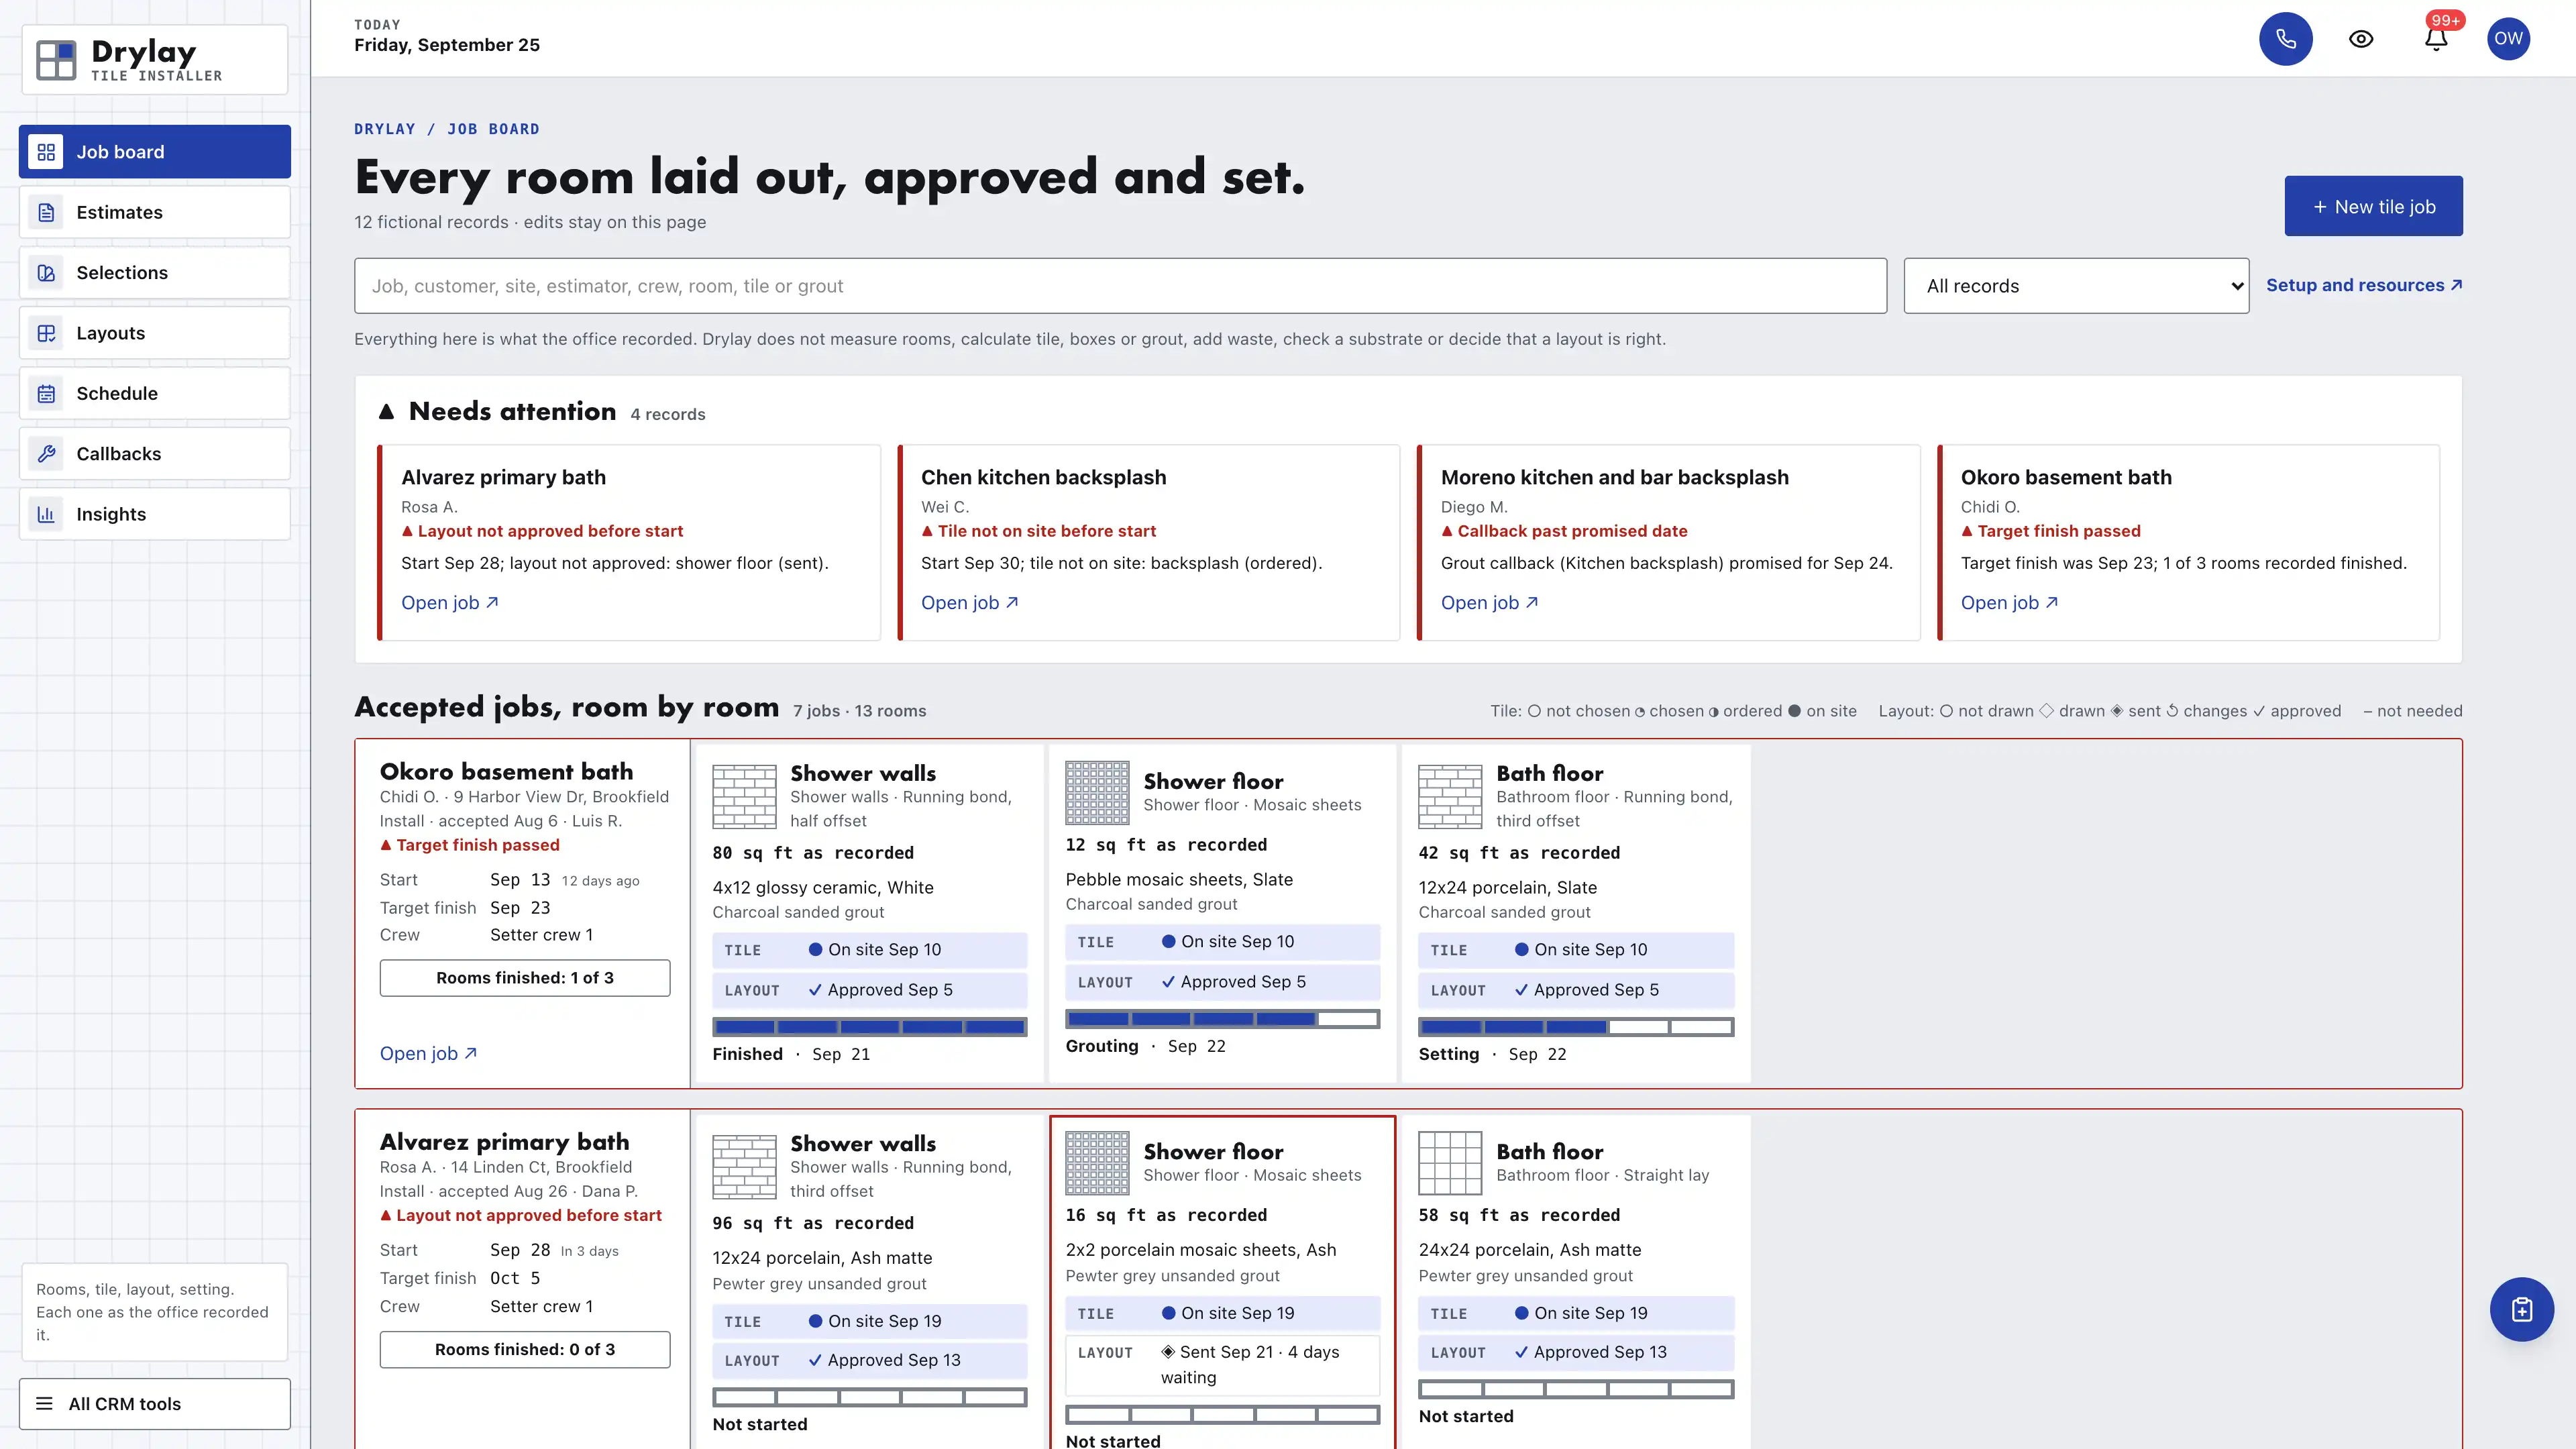Click Okoro Shower walls On site Sep 10 tile row
The height and width of the screenshot is (1449, 2576).
(869, 950)
